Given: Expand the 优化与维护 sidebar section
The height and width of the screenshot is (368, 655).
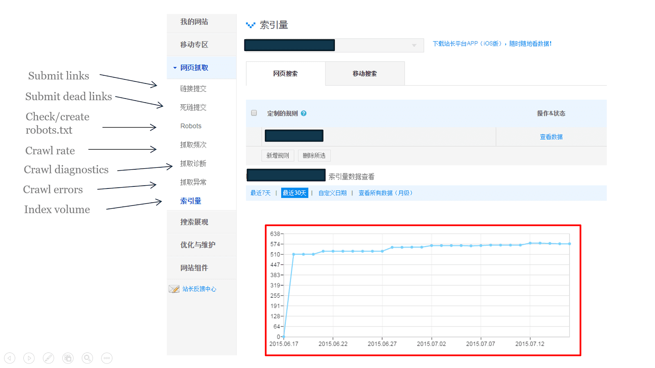Looking at the screenshot, I should [x=201, y=245].
